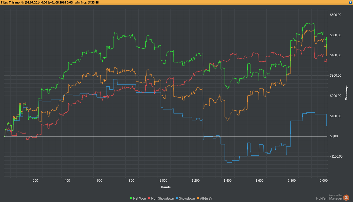Click the 'Hands' x-axis title

click(165, 187)
